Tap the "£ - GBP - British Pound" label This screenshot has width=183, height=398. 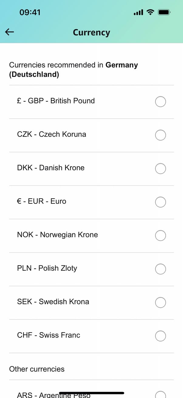pos(56,101)
